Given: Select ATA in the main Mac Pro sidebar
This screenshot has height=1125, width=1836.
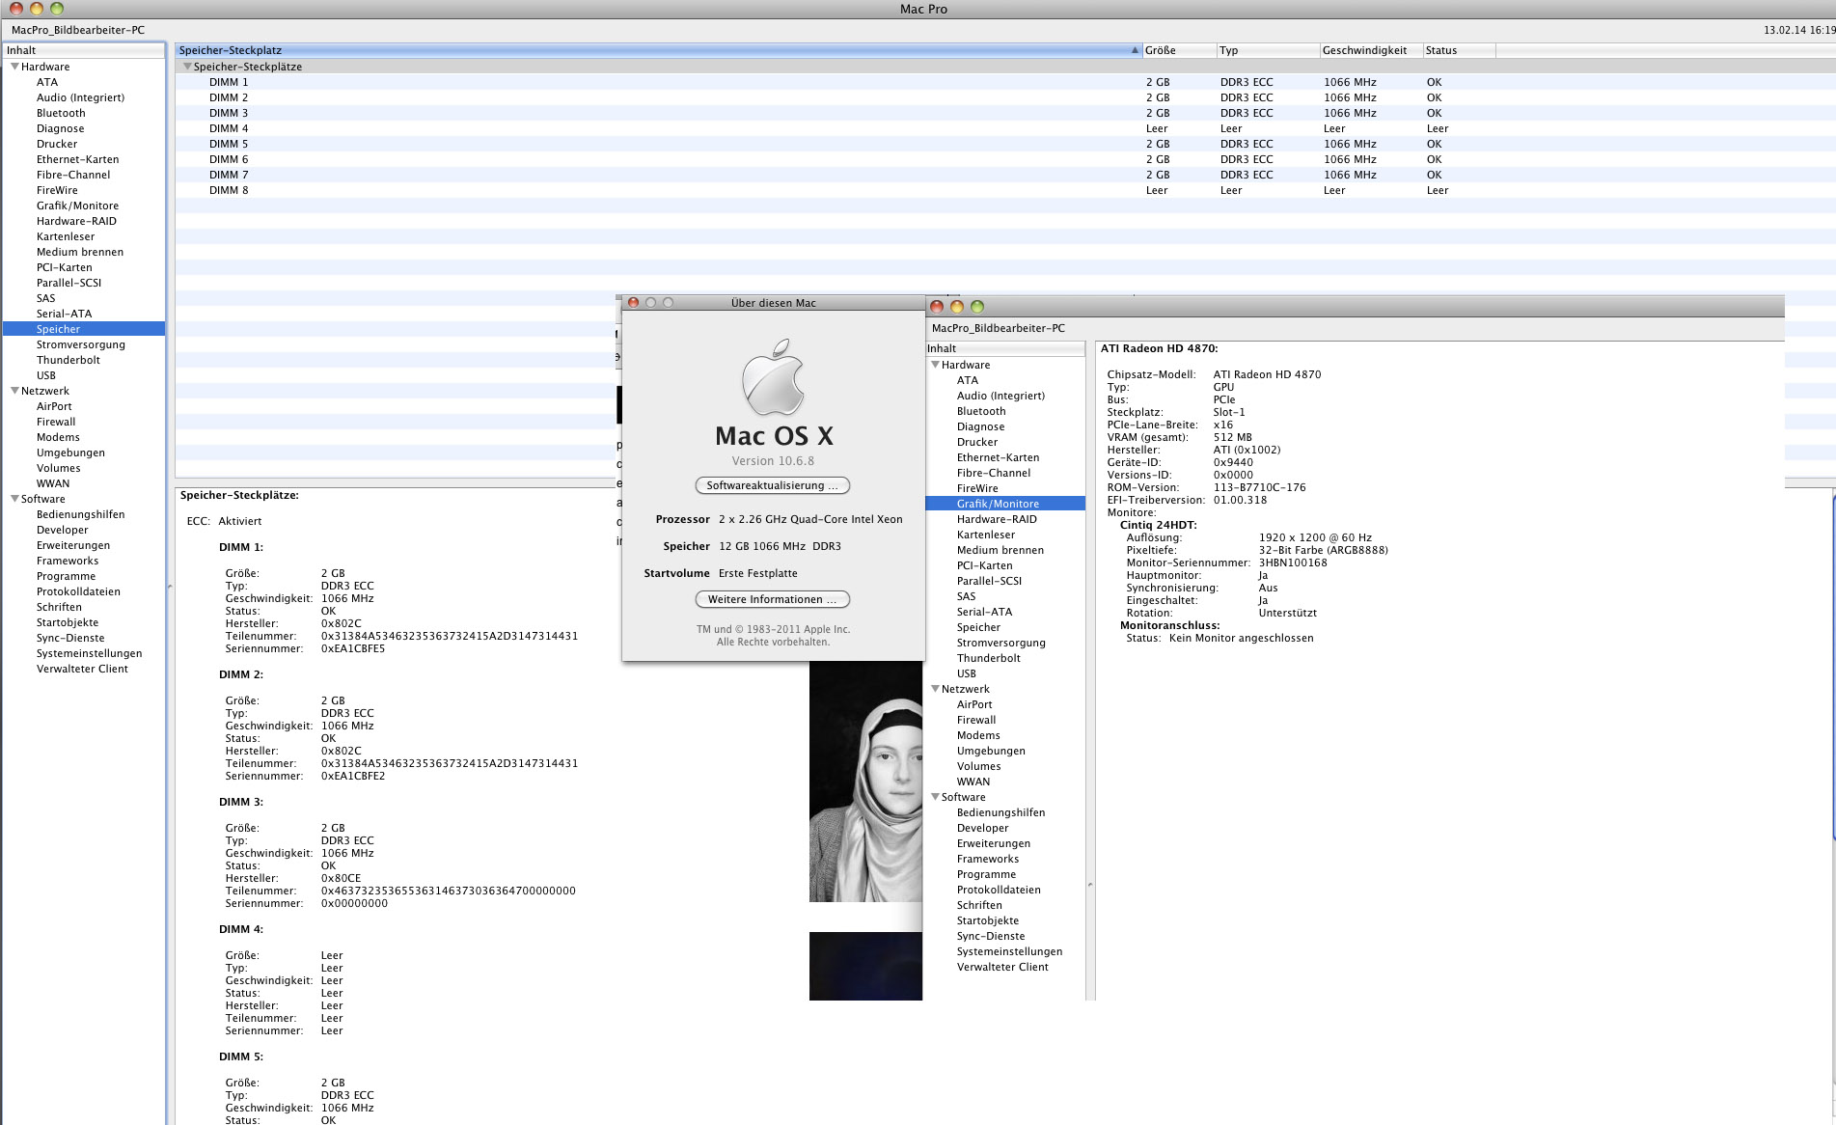Looking at the screenshot, I should (x=47, y=82).
